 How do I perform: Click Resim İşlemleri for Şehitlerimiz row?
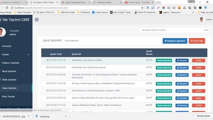(164, 60)
